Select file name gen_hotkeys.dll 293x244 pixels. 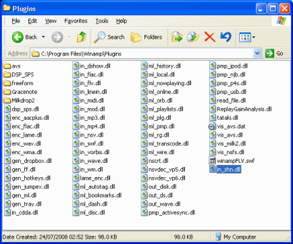click(31, 178)
